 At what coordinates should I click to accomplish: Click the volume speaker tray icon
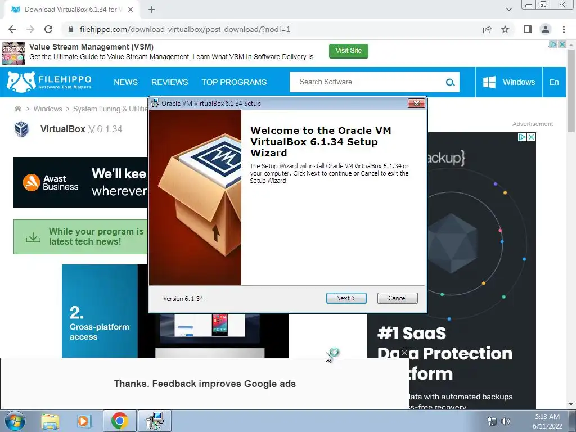[506, 421]
